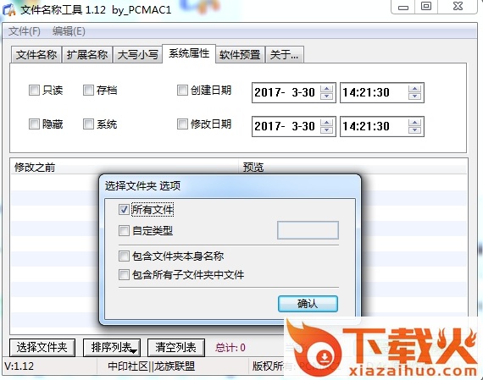
Task: Click the 总计: 0 label
Action: pos(230,348)
